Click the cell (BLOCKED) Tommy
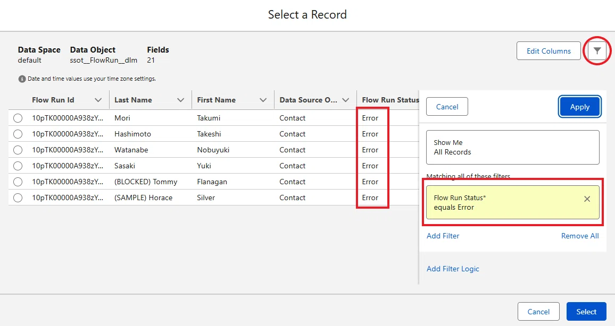 coord(146,182)
